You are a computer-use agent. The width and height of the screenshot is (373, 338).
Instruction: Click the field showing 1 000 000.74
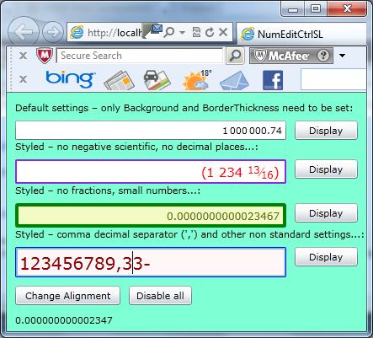[x=151, y=131]
